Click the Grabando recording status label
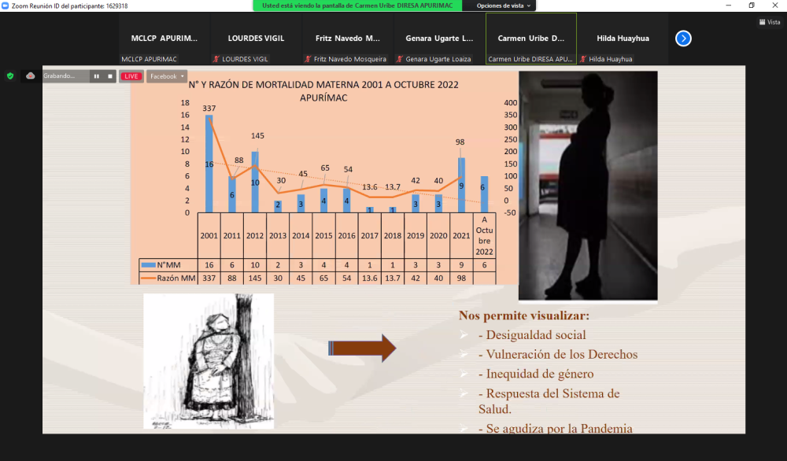The height and width of the screenshot is (461, 787). [x=60, y=76]
